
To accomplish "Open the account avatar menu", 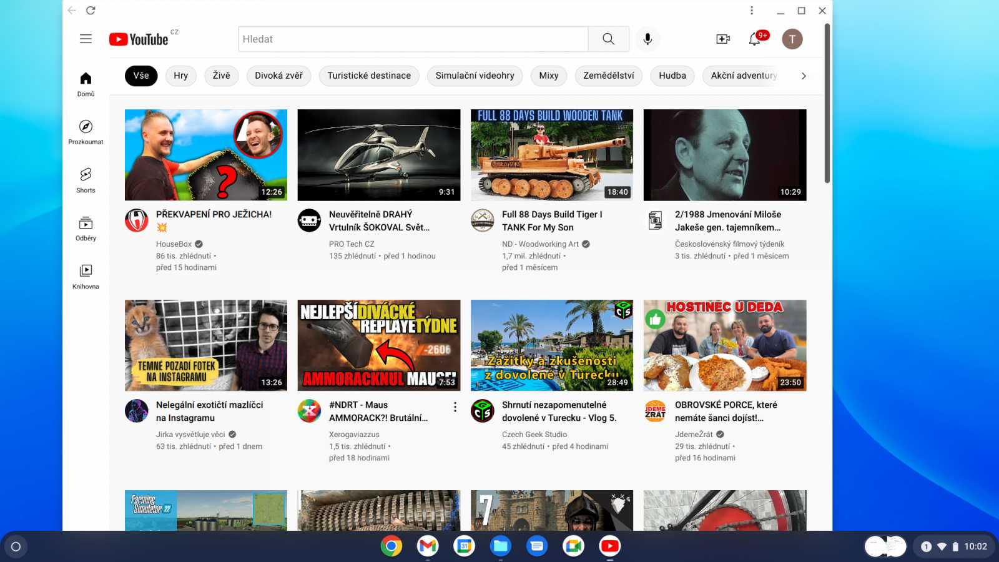I will 792,39.
